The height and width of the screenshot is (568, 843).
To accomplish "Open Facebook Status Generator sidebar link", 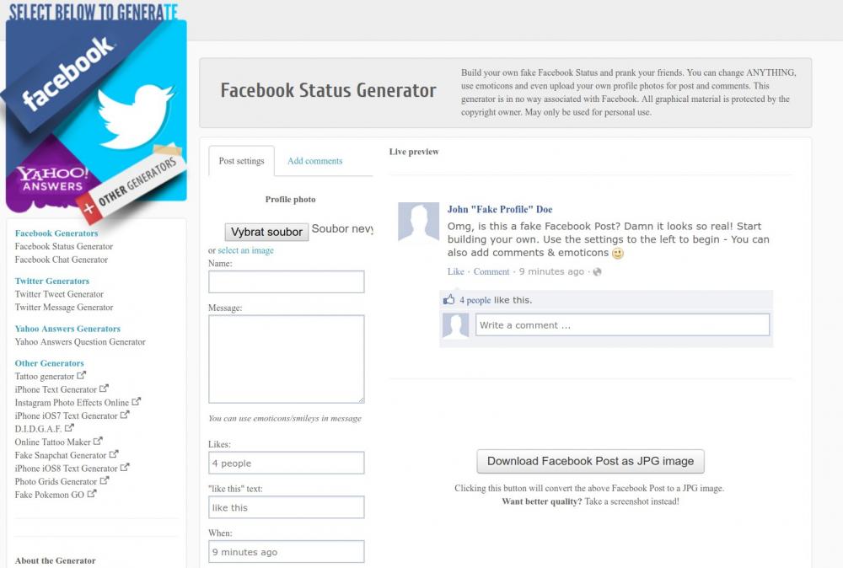I will coord(64,246).
